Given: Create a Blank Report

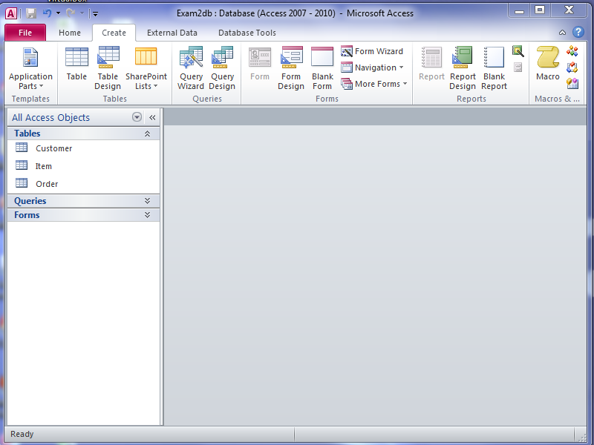Looking at the screenshot, I should (494, 67).
